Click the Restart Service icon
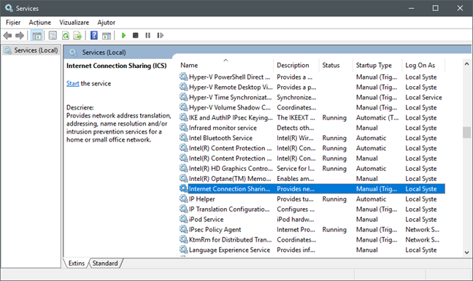 tap(160, 36)
